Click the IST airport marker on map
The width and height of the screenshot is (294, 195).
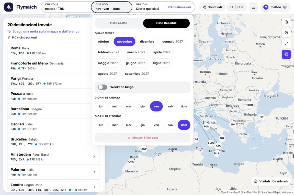[x=261, y=117]
